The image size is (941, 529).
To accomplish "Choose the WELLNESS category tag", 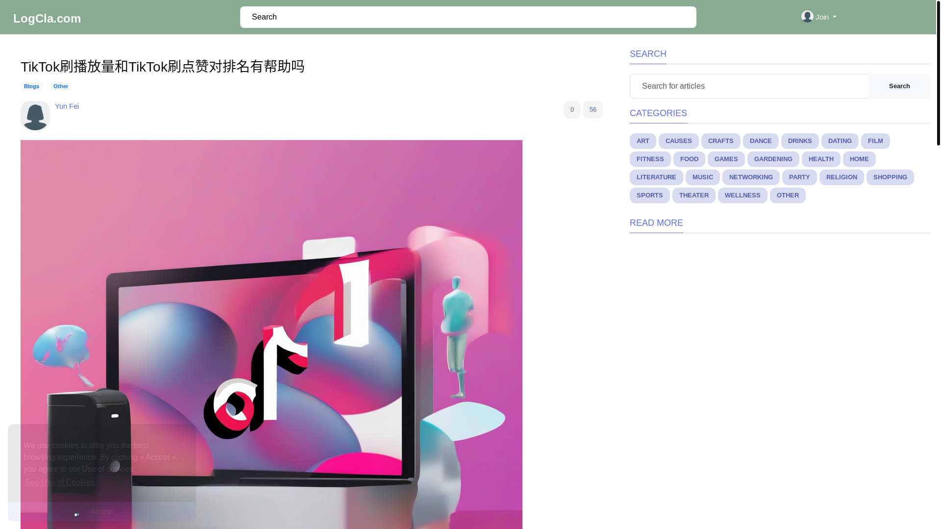I will click(742, 195).
